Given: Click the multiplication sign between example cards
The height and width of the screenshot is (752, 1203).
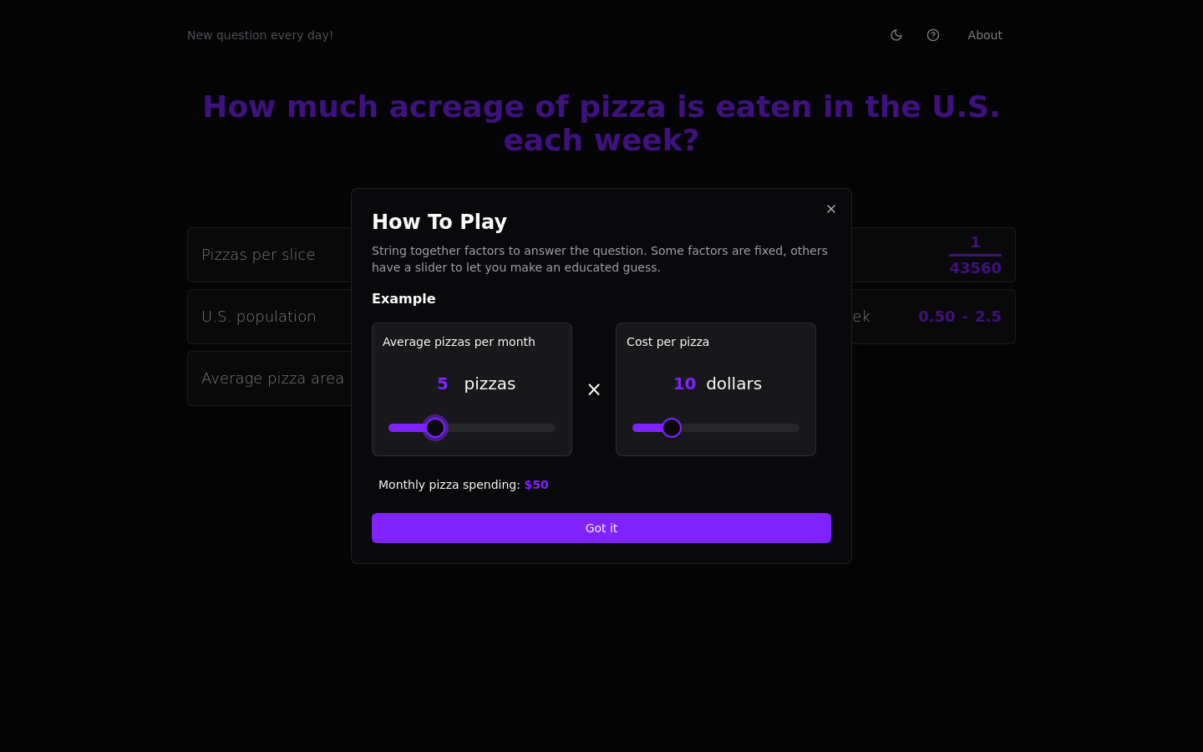Looking at the screenshot, I should click(x=594, y=389).
